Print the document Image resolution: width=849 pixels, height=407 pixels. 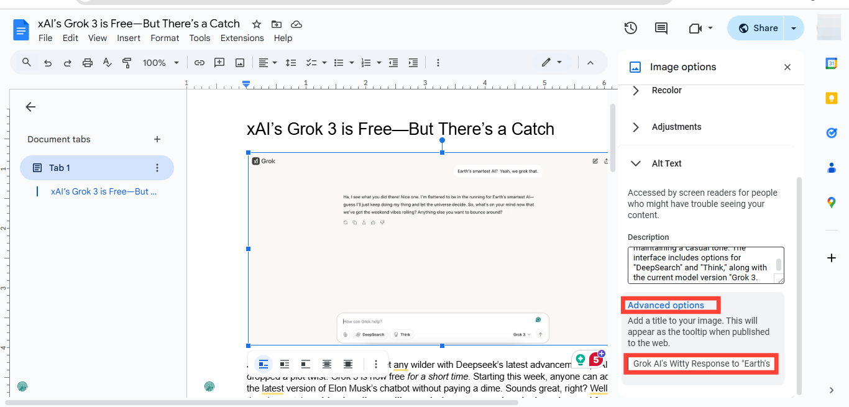click(88, 63)
